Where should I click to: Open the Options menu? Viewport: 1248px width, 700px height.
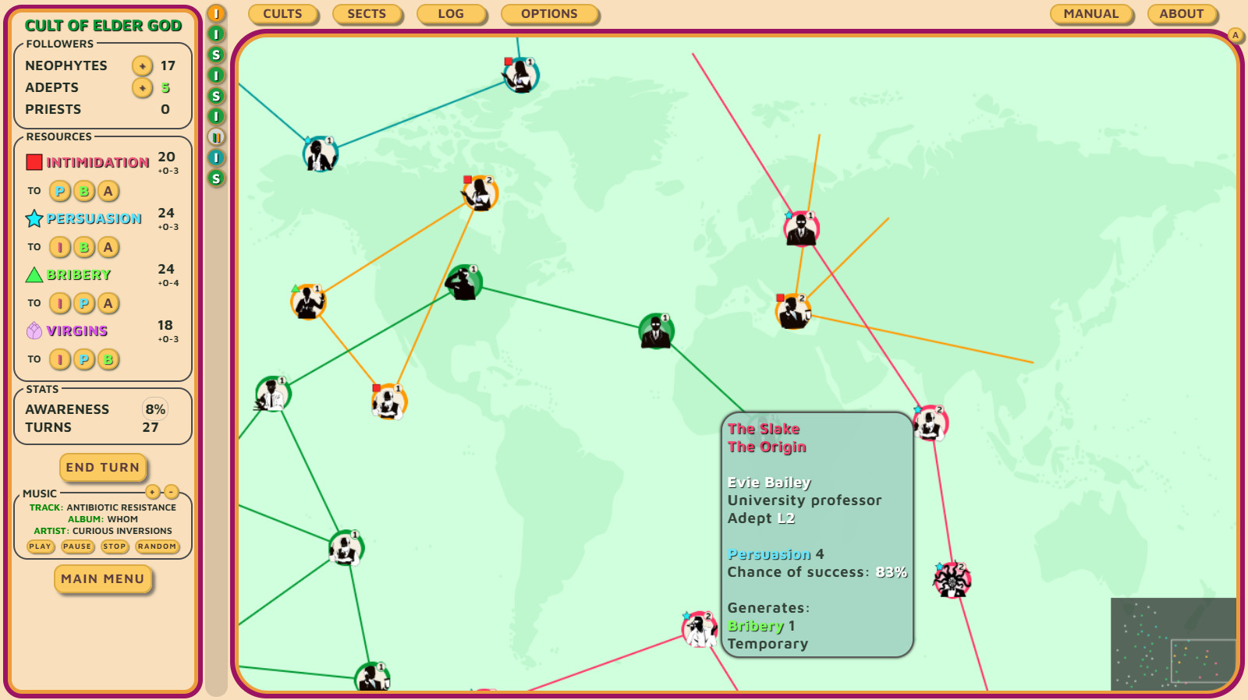[x=549, y=14]
